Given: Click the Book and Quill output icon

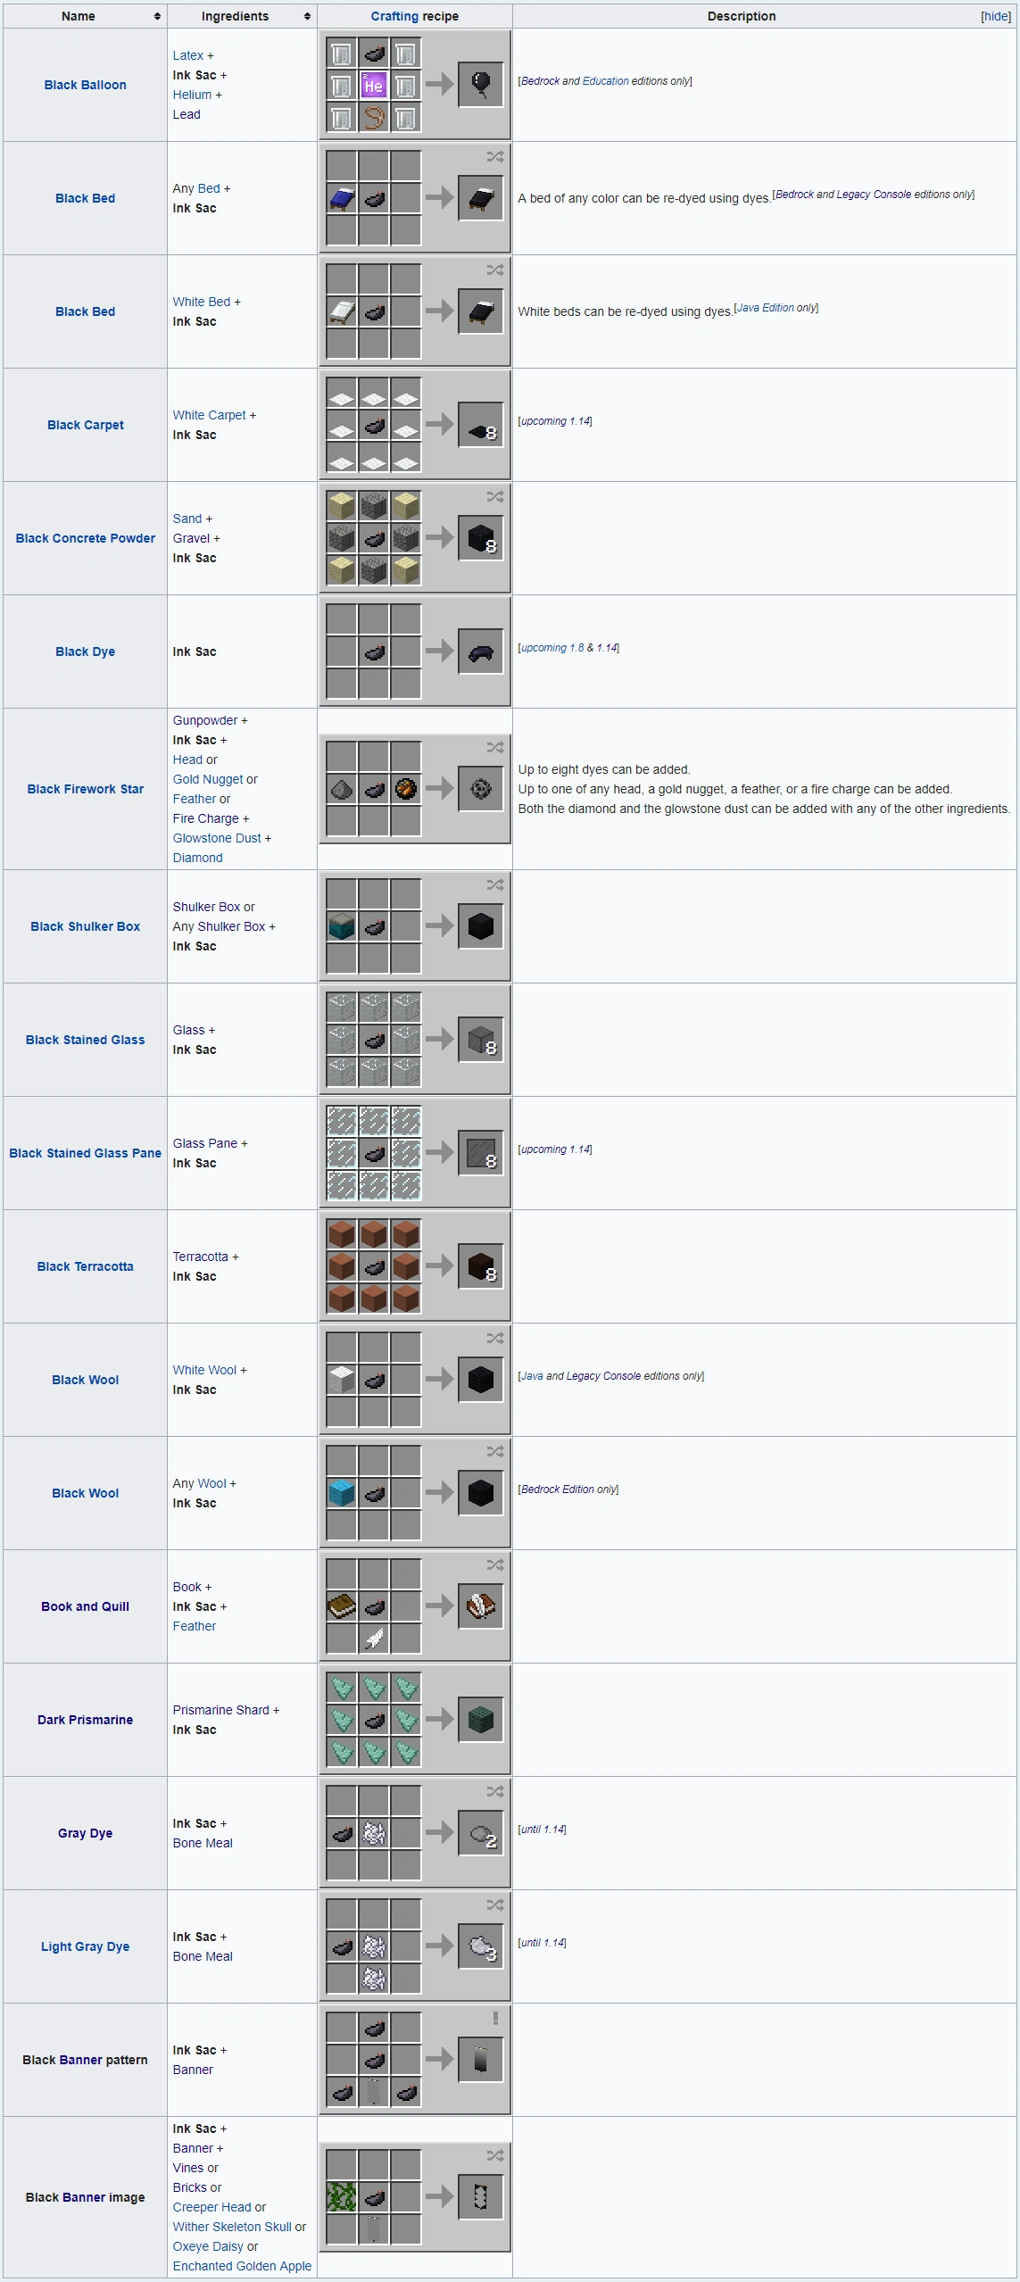Looking at the screenshot, I should tap(480, 1606).
